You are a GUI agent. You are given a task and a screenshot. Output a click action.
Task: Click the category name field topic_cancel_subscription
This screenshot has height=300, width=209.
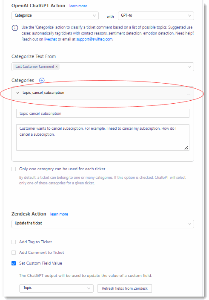pos(103,114)
